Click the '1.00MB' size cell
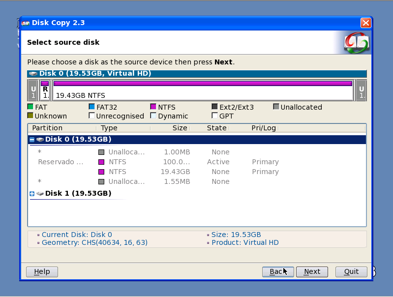The image size is (393, 297). coord(177,152)
